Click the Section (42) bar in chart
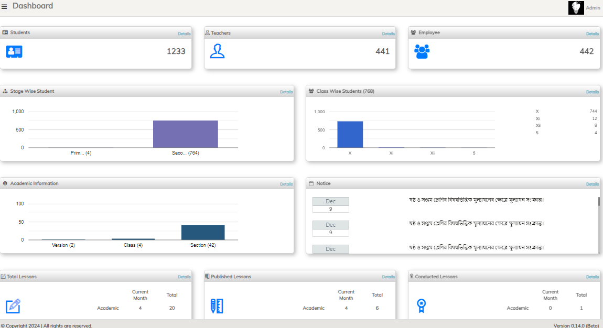Screen dimensions: 603x328 coord(203,232)
